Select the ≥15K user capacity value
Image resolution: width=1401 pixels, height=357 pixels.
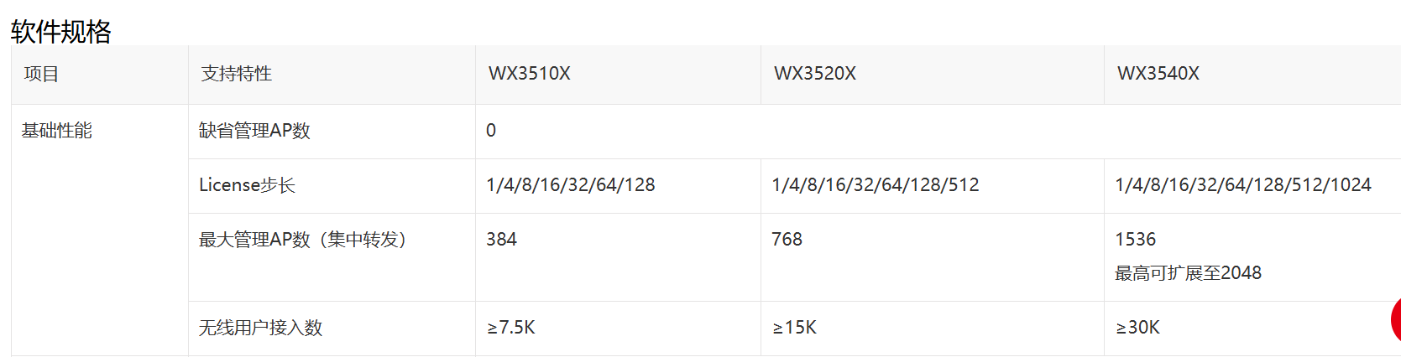tap(795, 328)
